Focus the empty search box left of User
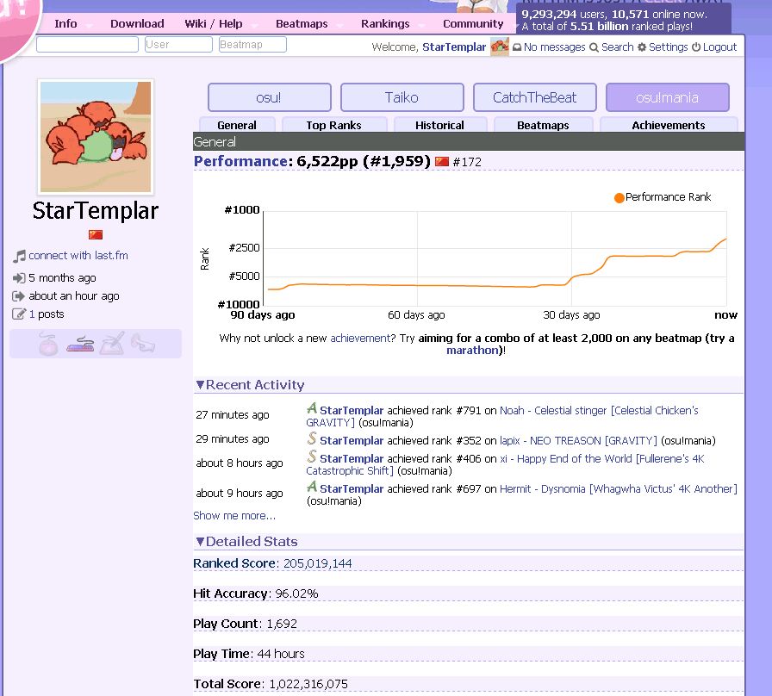The height and width of the screenshot is (696, 772). 87,44
